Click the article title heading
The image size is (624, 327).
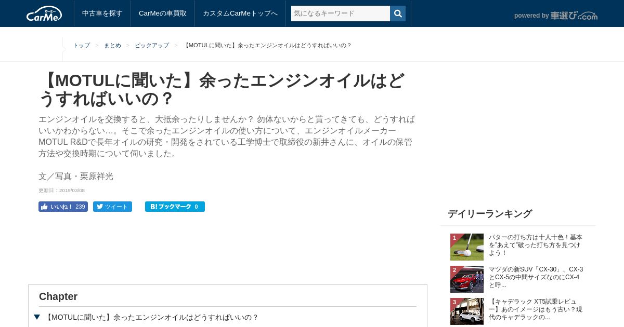[x=222, y=90]
